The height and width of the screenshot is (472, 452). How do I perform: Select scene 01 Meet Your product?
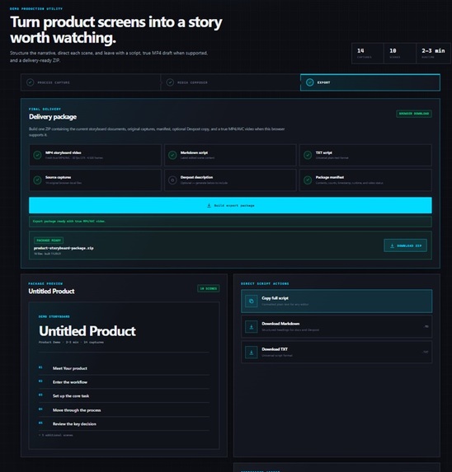124,368
